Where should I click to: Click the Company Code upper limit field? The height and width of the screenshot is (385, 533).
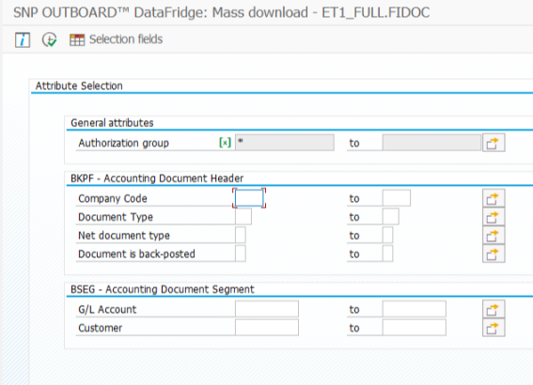pos(397,198)
